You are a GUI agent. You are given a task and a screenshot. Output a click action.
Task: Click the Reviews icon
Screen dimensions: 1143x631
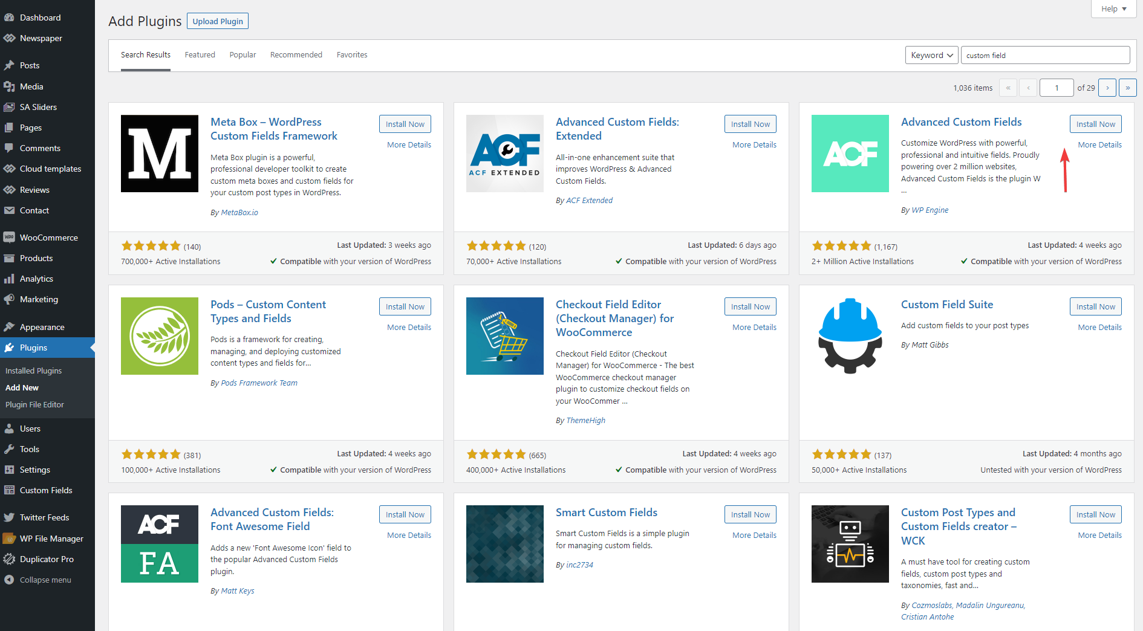[x=9, y=190]
